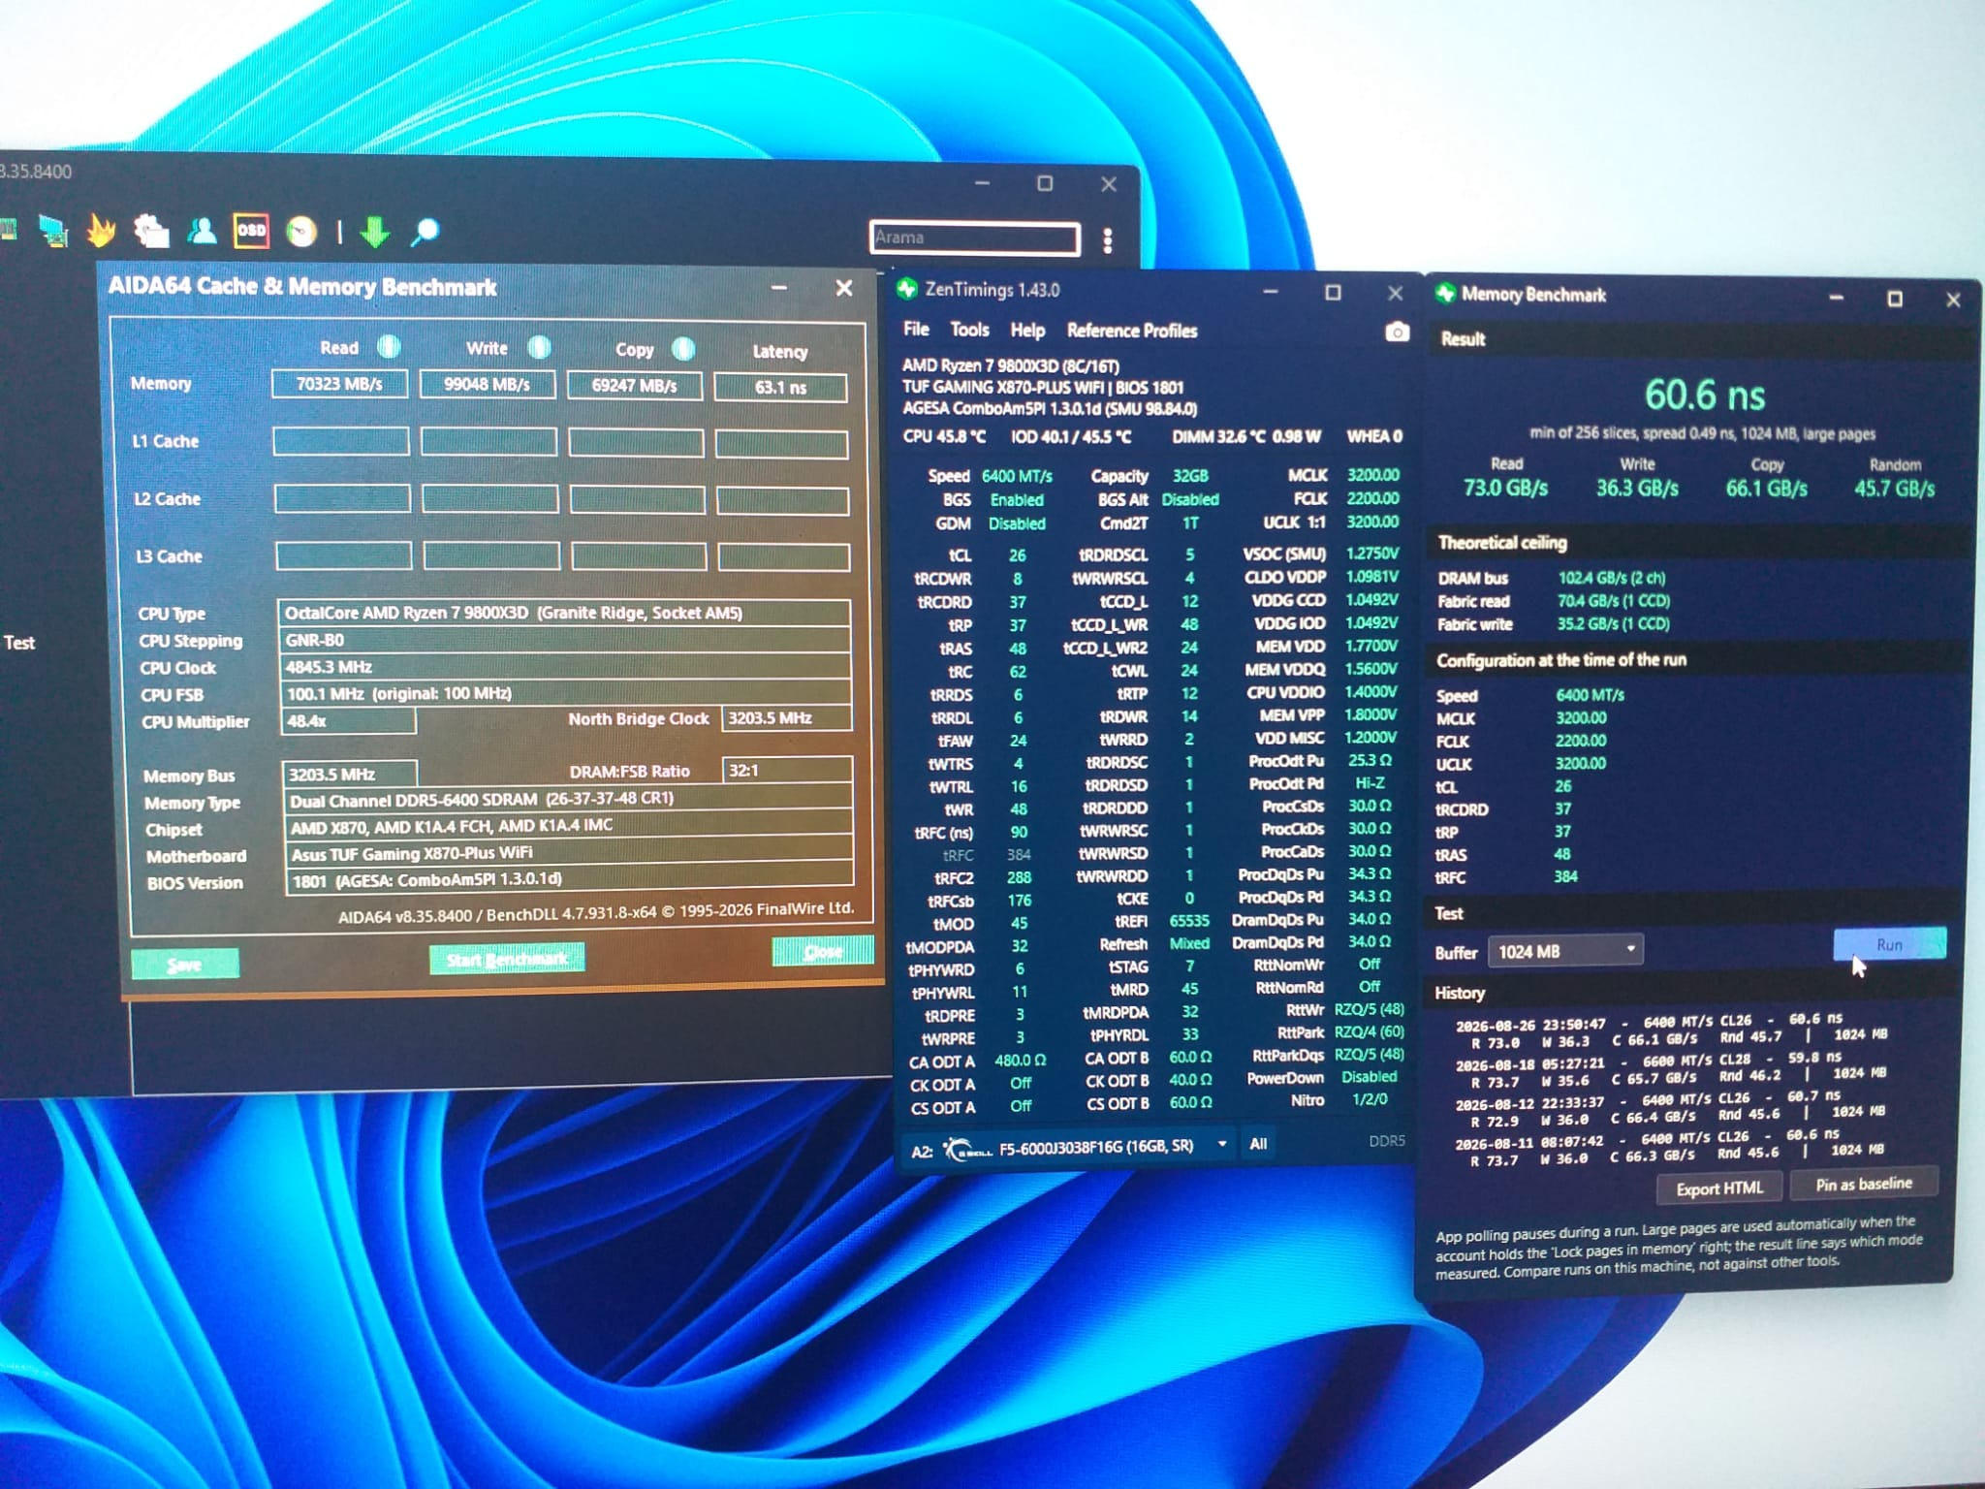Select history entry dated 2026-08-11 08:07:42

(x=1669, y=1148)
